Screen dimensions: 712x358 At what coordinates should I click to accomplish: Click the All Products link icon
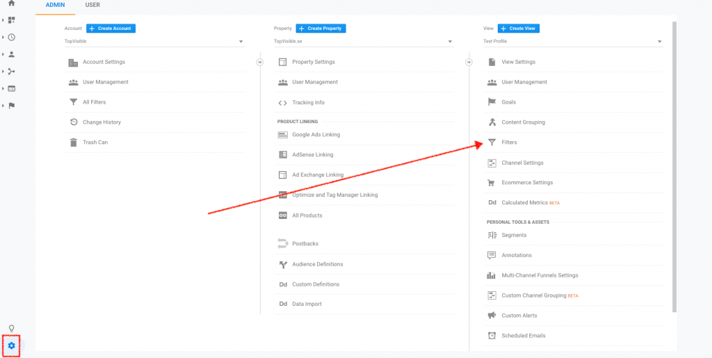[x=282, y=215]
